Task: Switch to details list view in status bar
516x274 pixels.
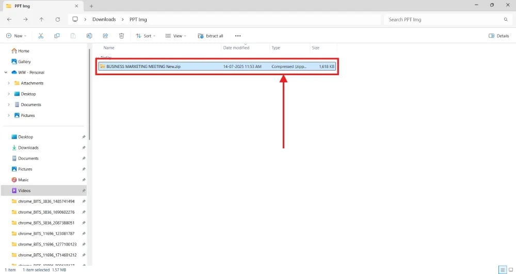Action: point(502,269)
